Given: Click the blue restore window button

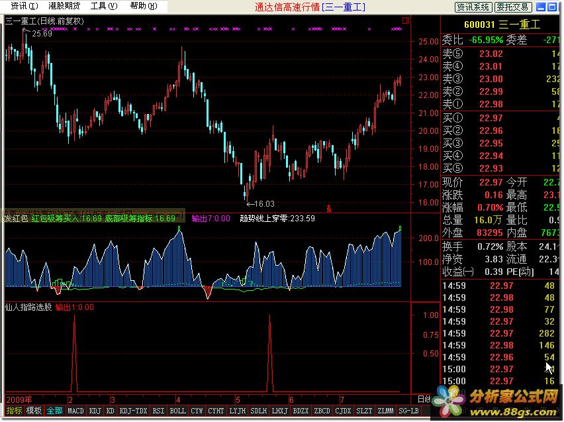Looking at the screenshot, I should coord(552,7).
